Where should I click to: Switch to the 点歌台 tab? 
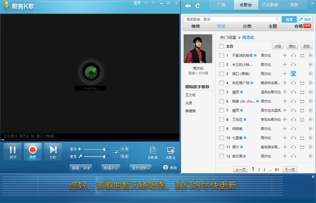tap(246, 5)
